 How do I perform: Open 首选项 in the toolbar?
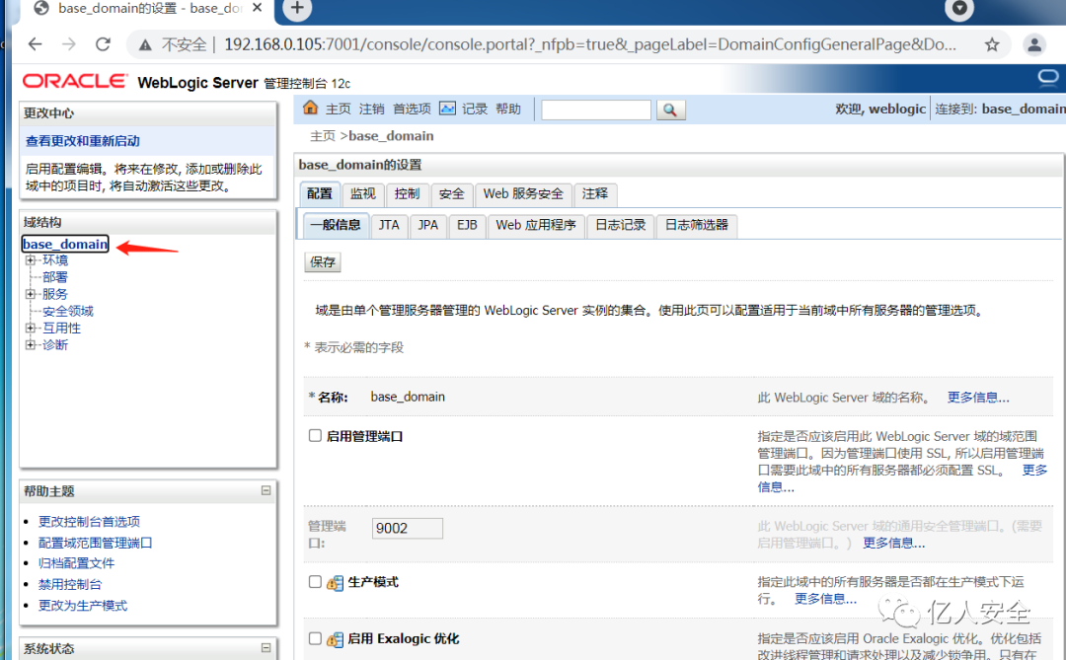coord(412,109)
